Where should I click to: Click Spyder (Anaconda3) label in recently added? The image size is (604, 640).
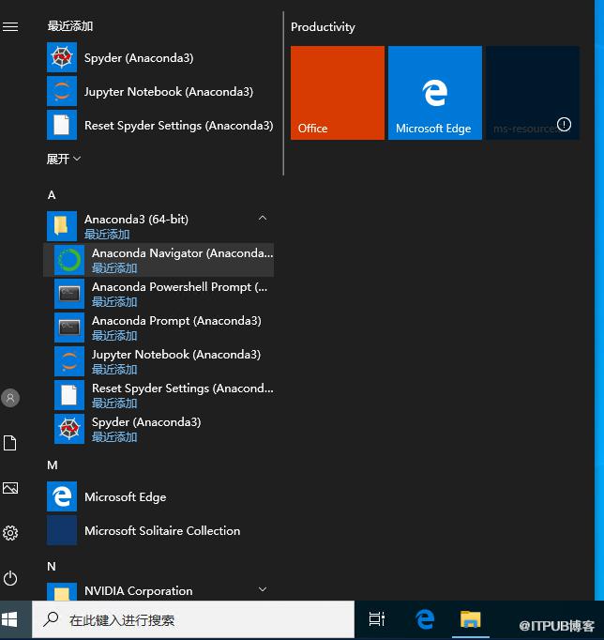point(139,58)
